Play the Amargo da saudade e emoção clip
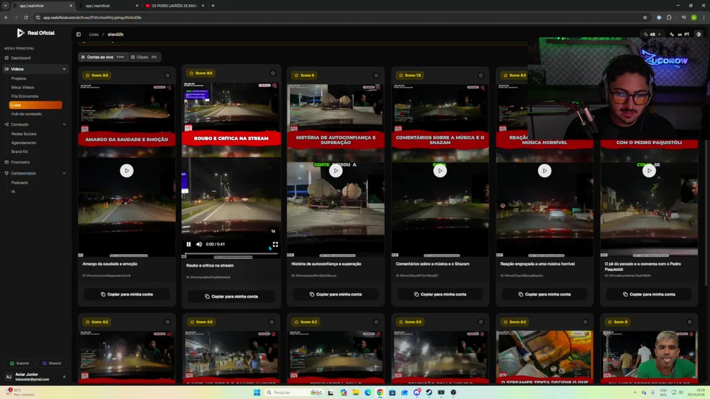710x399 pixels. (126, 171)
